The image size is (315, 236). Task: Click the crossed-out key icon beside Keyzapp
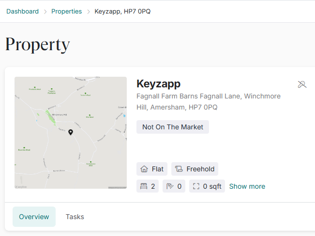point(302,85)
